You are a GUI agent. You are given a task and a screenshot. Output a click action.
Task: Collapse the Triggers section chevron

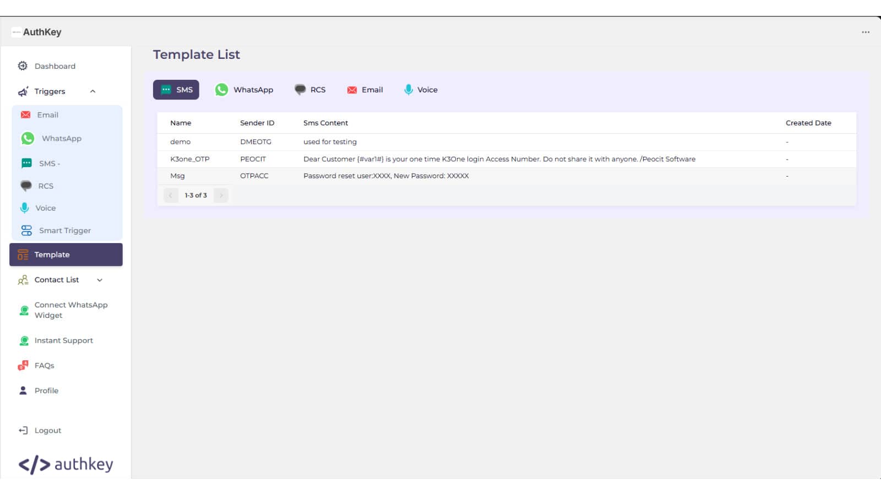point(93,91)
